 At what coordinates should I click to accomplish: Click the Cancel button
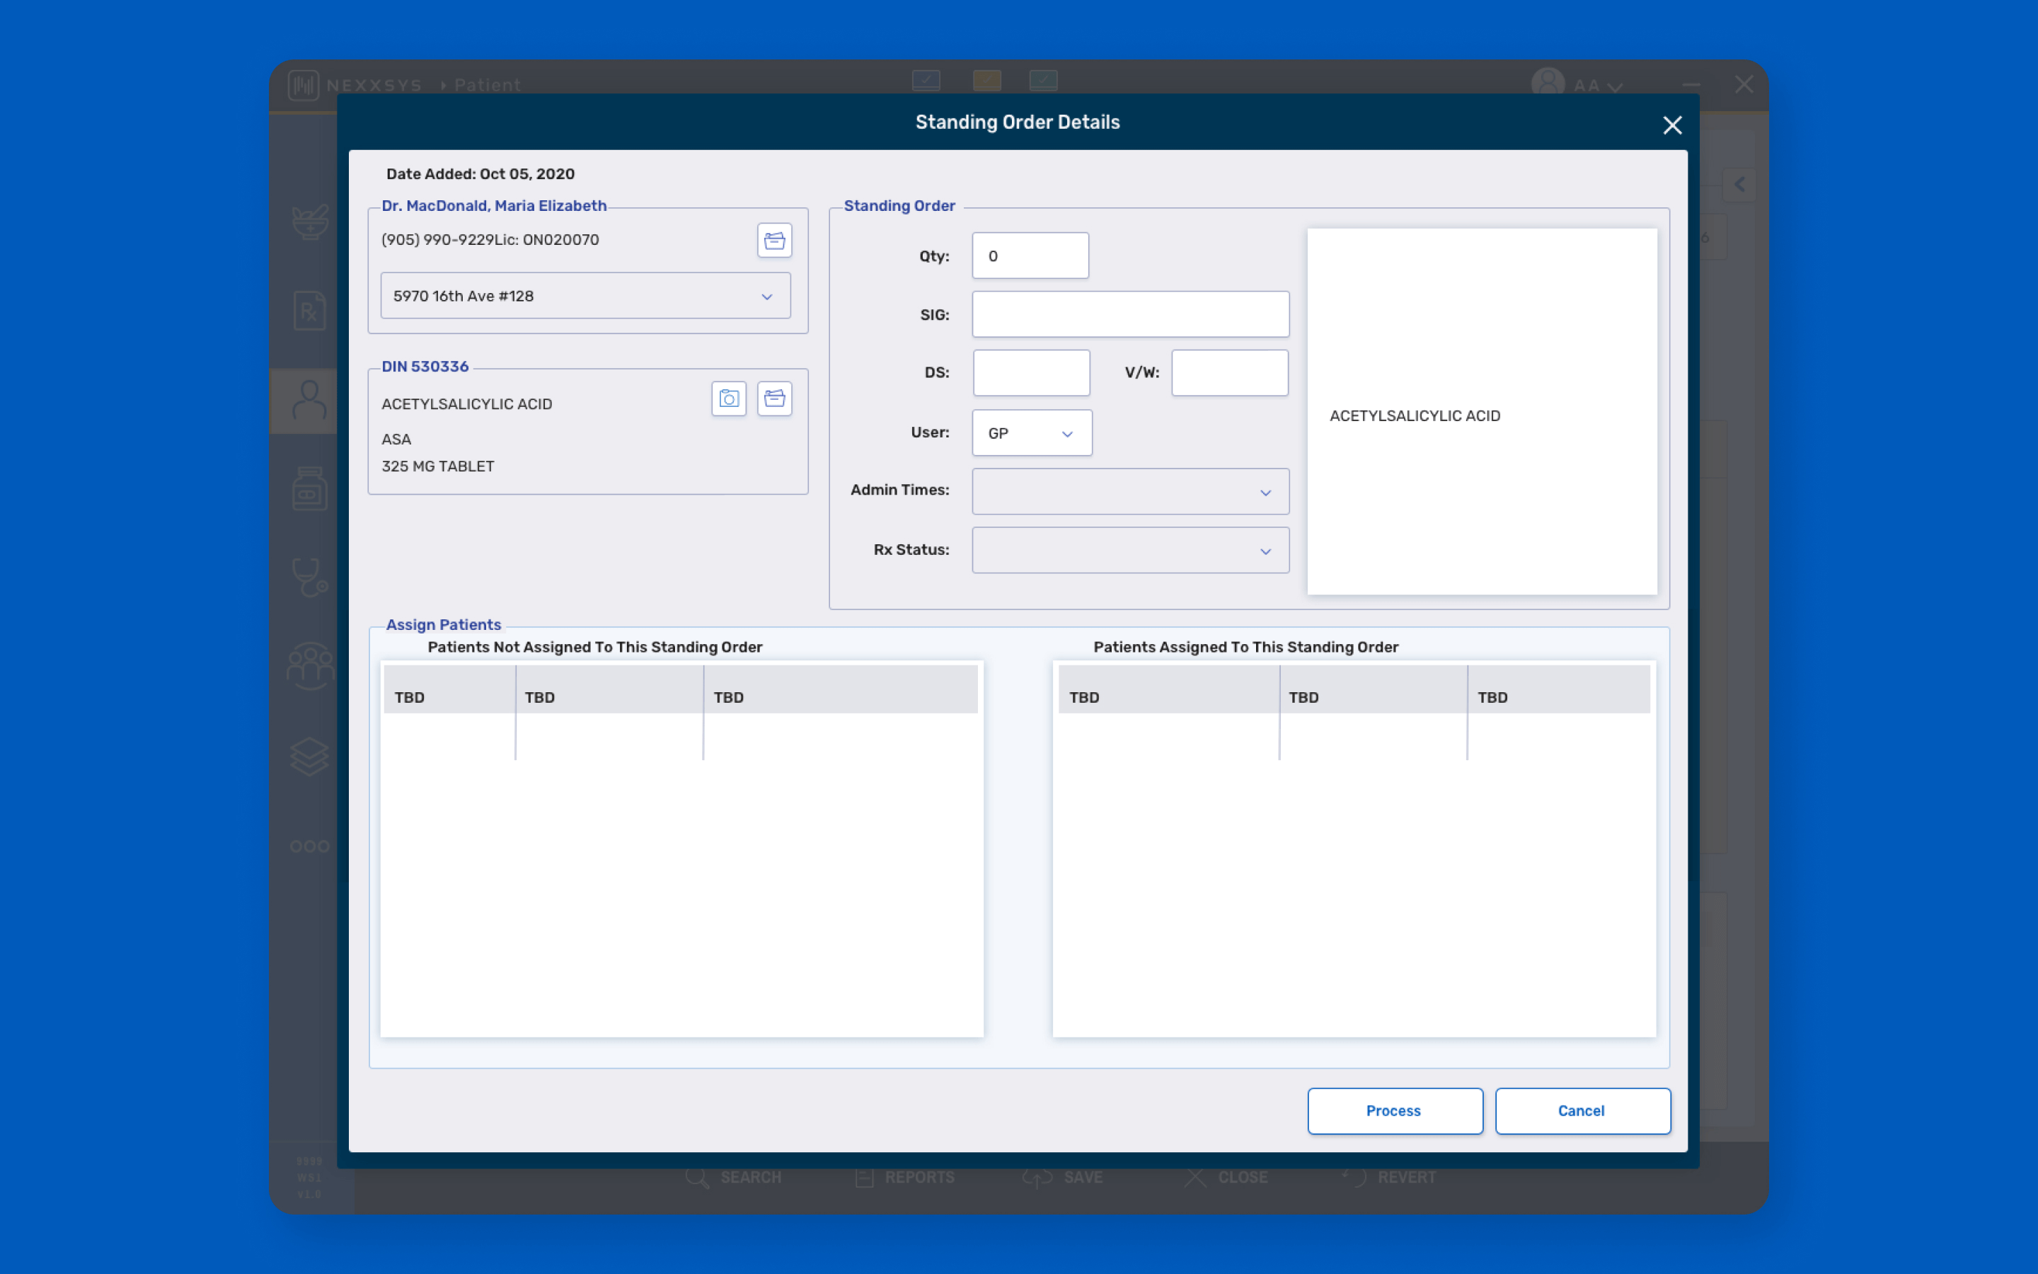coord(1582,1111)
